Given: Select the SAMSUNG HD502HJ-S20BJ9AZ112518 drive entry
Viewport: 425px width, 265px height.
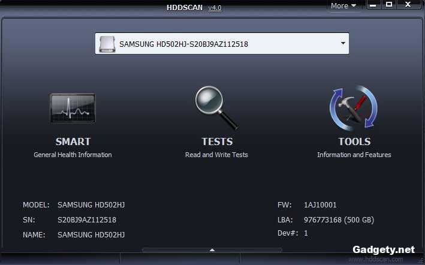Looking at the screenshot, I should (183, 44).
